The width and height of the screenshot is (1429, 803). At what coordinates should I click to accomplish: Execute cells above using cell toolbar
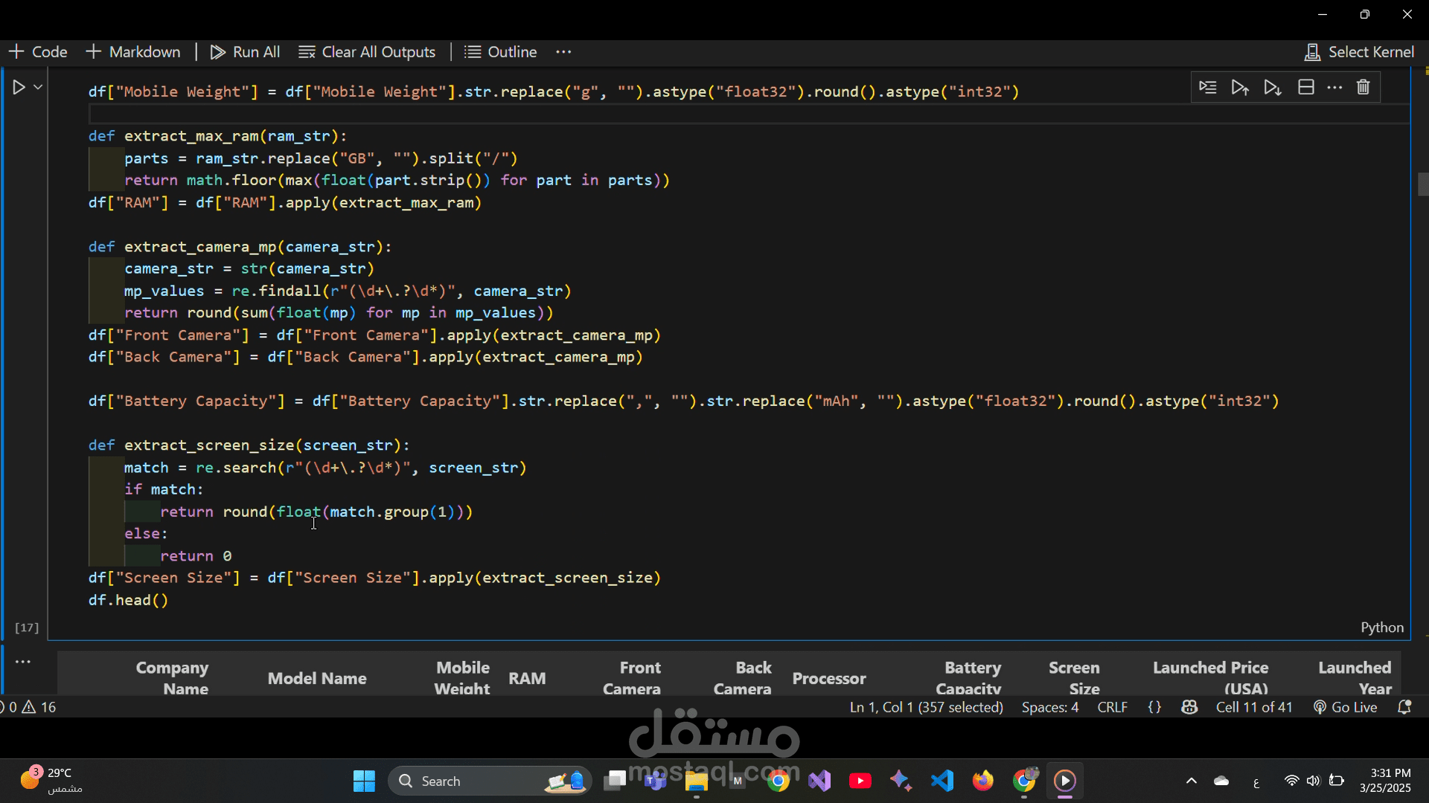coord(1240,88)
